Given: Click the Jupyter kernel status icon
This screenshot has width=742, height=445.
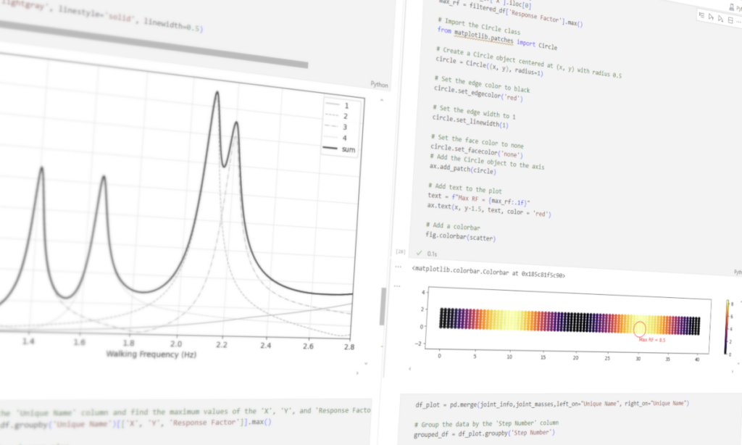Looking at the screenshot, I should click(x=732, y=7).
